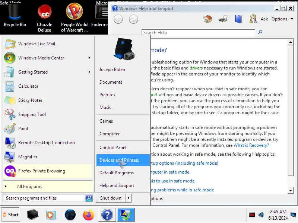Open the Options dropdown in Help
Image resolution: width=298 pixels, height=223 pixels.
click(282, 19)
